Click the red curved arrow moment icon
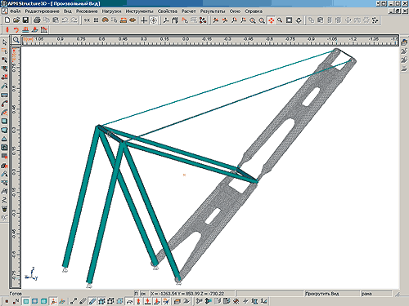The height and width of the screenshot is (306, 409). pyautogui.click(x=16, y=29)
